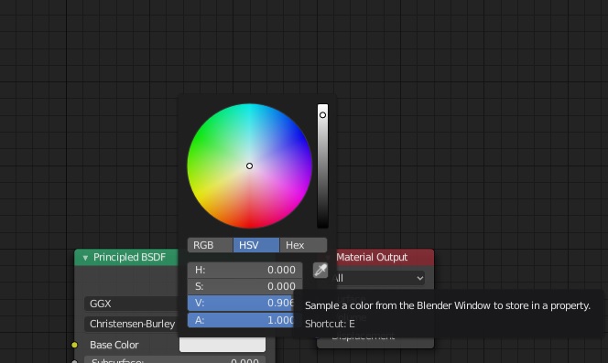Click the brightness value vertical slider handle
Screen dimensions: 608x363
click(322, 115)
